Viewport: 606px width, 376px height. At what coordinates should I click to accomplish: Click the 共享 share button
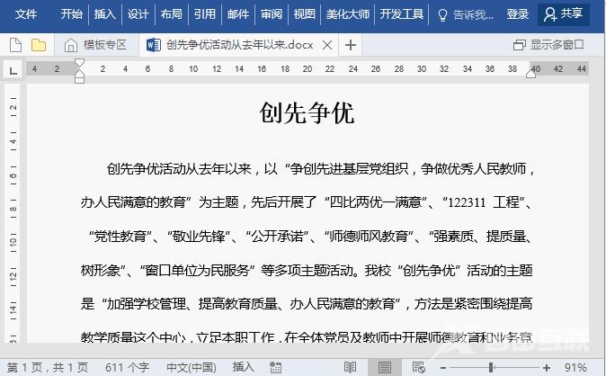tap(564, 14)
